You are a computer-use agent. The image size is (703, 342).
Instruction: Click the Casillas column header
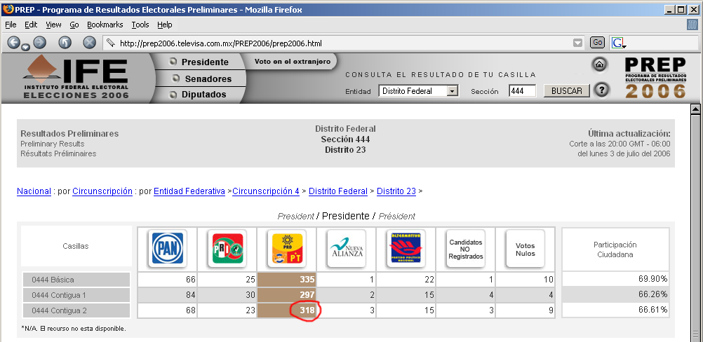75,246
